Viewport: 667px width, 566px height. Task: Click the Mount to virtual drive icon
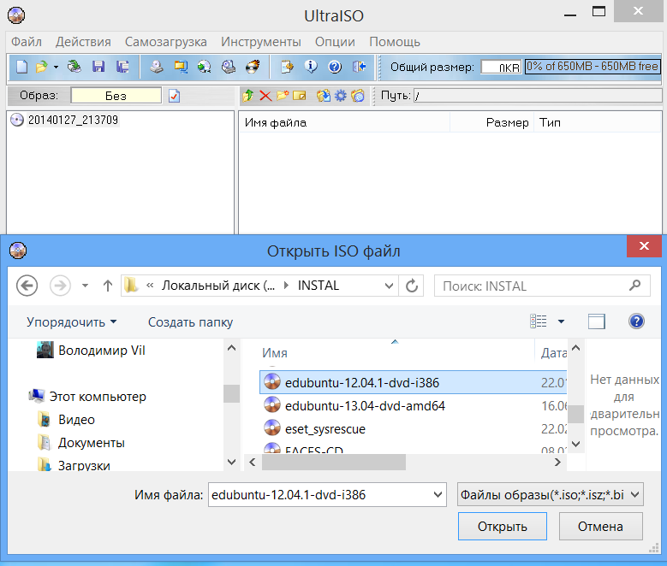(x=229, y=67)
